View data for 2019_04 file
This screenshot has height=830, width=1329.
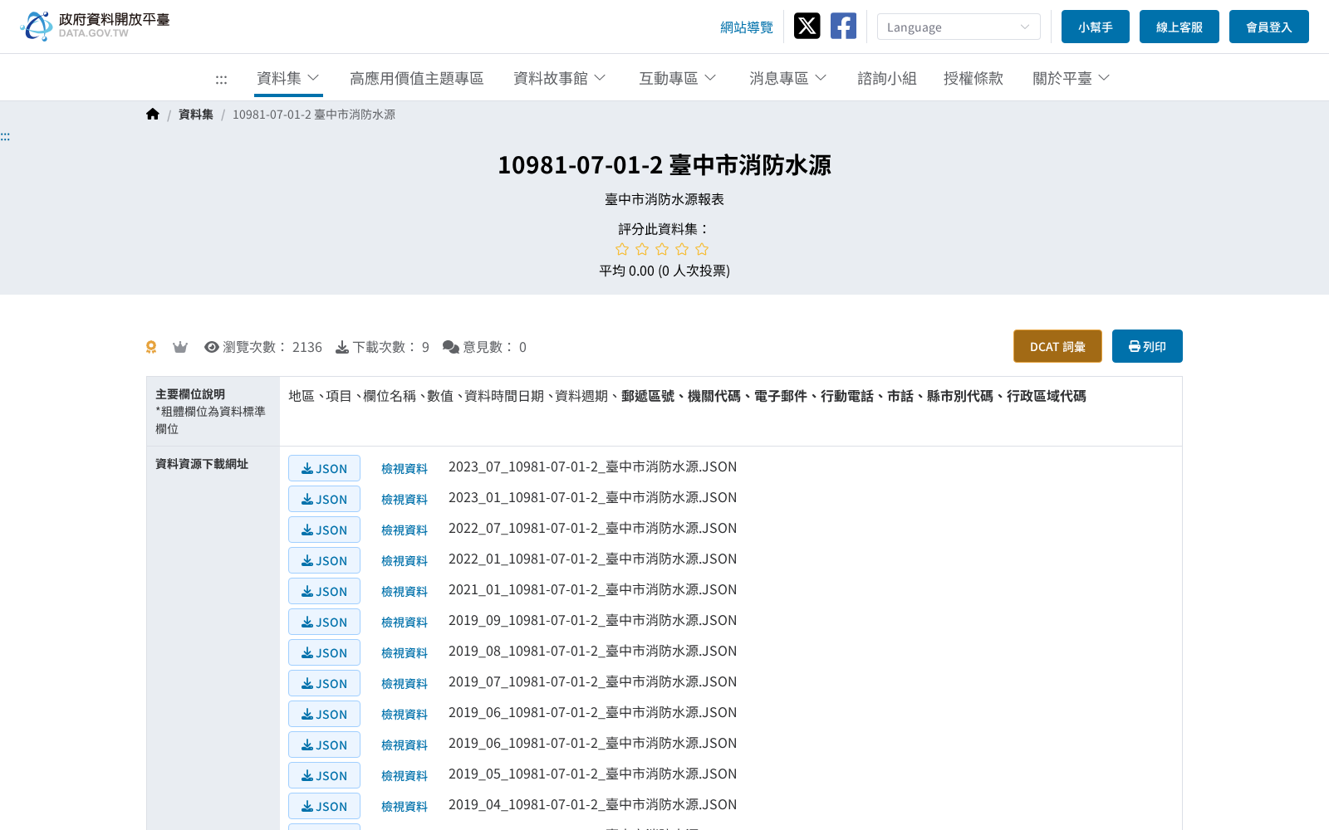click(405, 807)
